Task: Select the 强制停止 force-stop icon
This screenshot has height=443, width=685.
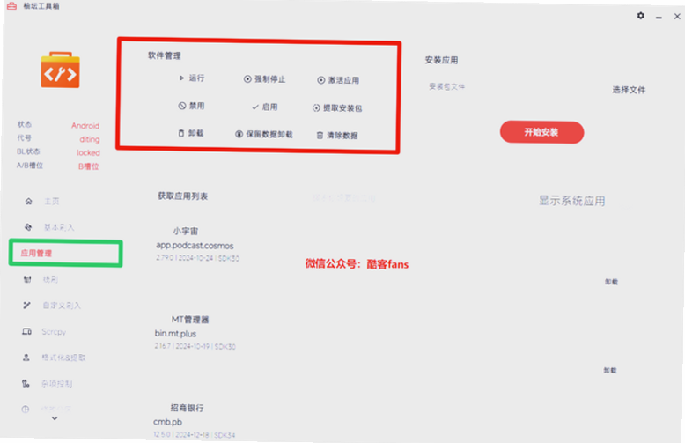Action: [x=247, y=79]
